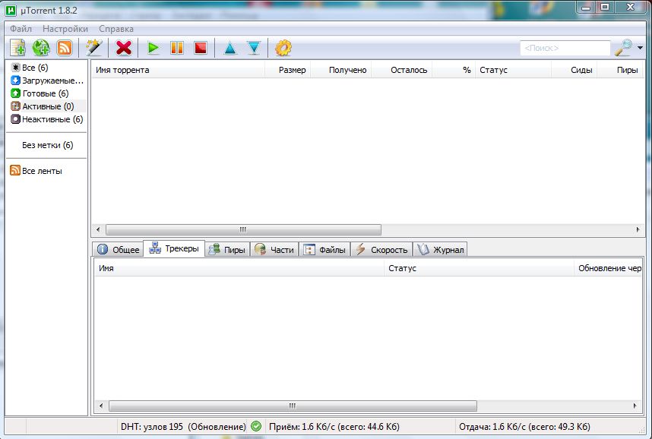Click the green Start torrent play icon

(154, 48)
